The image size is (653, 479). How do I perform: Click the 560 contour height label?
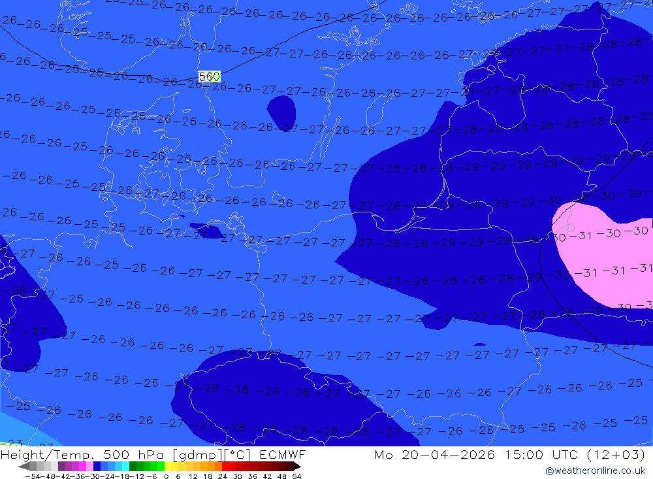coord(209,76)
